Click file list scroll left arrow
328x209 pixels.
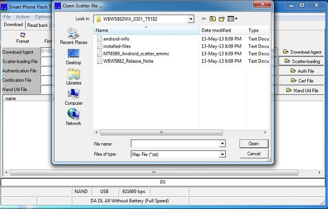pos(96,132)
